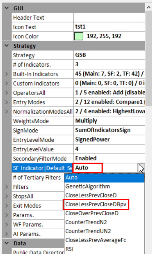Collapse the GUI section chevron
This screenshot has height=254, width=152.
coord(7,8)
